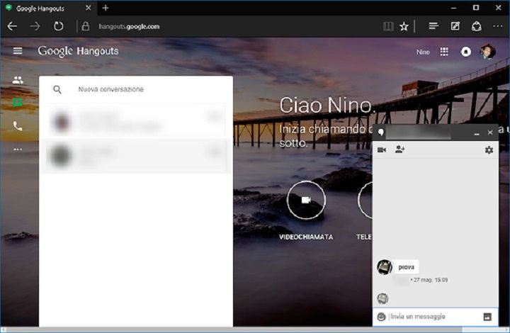Start video call in chat window
Image resolution: width=510 pixels, height=333 pixels.
[x=382, y=149]
